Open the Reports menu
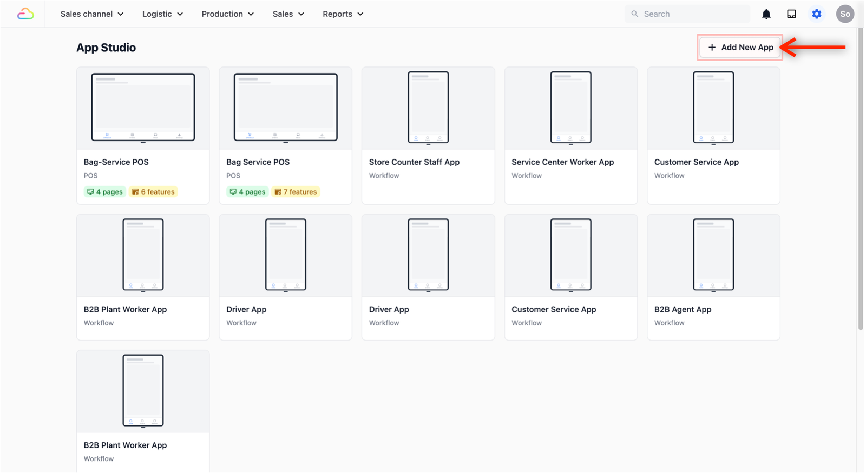The image size is (866, 473). click(x=343, y=14)
